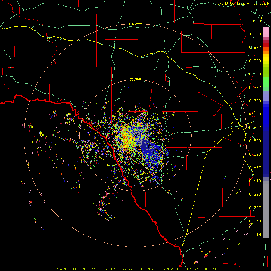Image resolution: width=271 pixels, height=271 pixels.
Task: Click the 0.360 scale value
Action: pyautogui.click(x=255, y=195)
